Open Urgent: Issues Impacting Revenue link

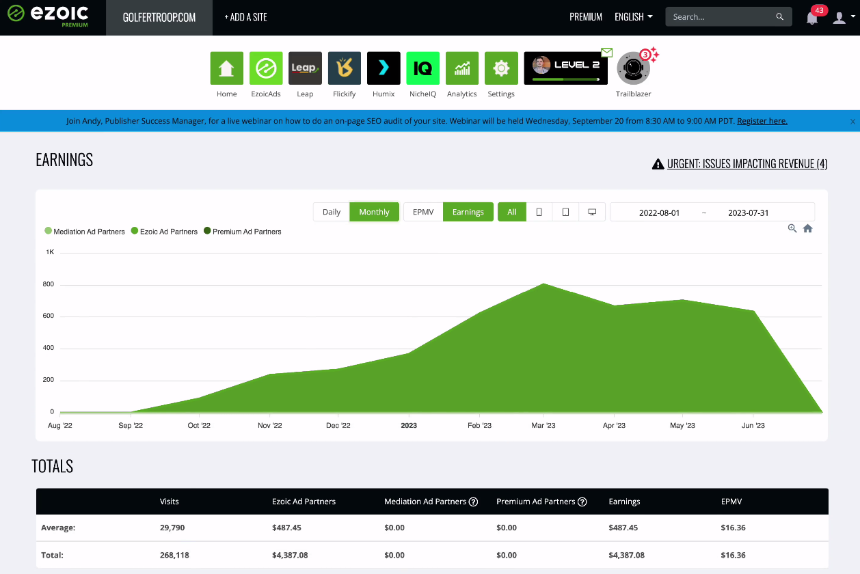point(747,164)
